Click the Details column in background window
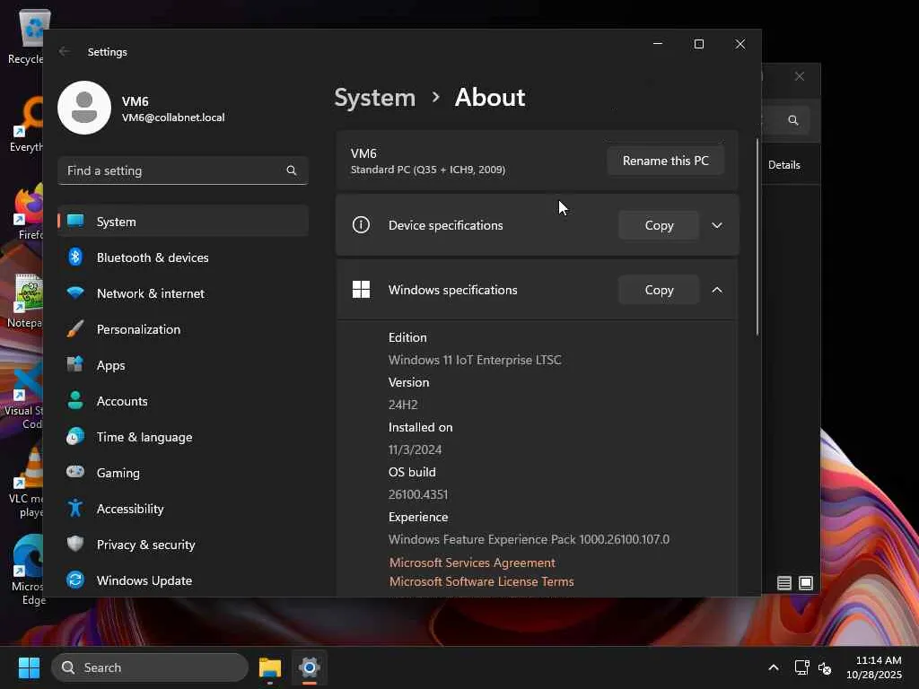This screenshot has width=919, height=689. tap(784, 165)
